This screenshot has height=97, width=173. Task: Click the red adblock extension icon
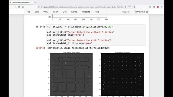coord(158,7)
